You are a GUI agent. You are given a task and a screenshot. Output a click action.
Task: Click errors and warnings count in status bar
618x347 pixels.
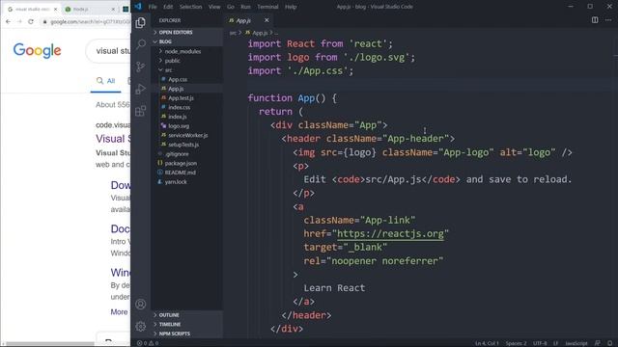point(148,343)
